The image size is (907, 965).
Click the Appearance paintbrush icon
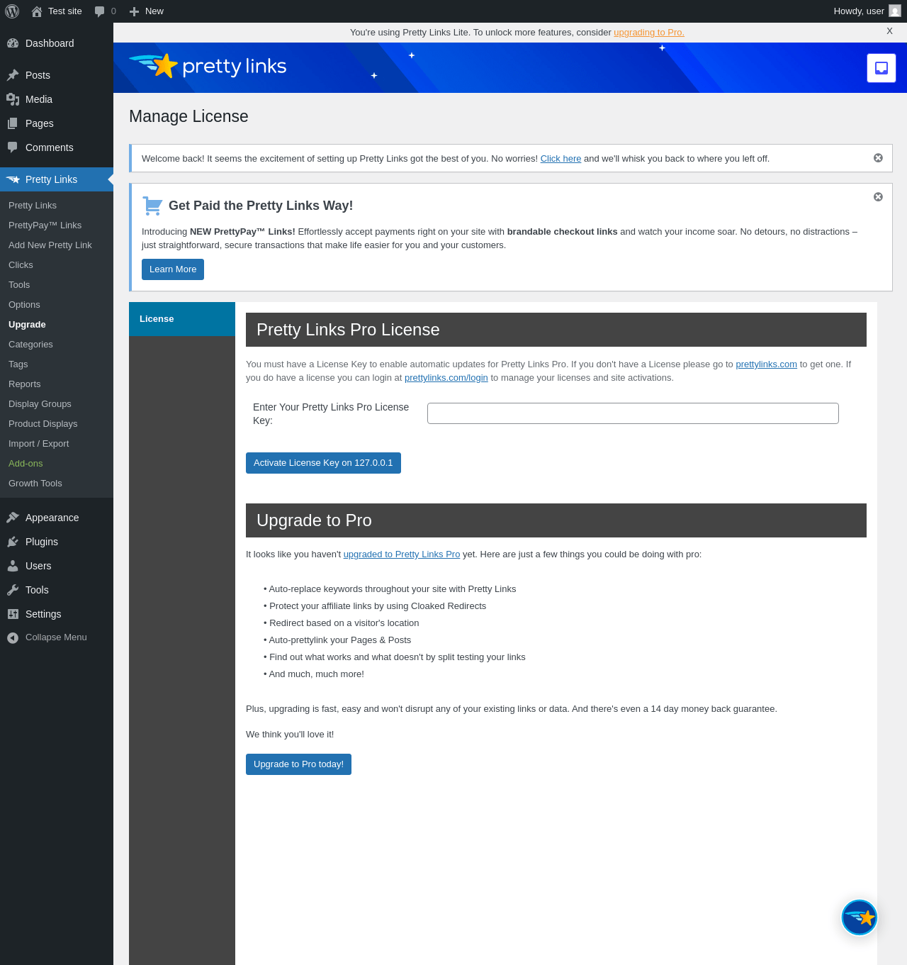tap(13, 518)
